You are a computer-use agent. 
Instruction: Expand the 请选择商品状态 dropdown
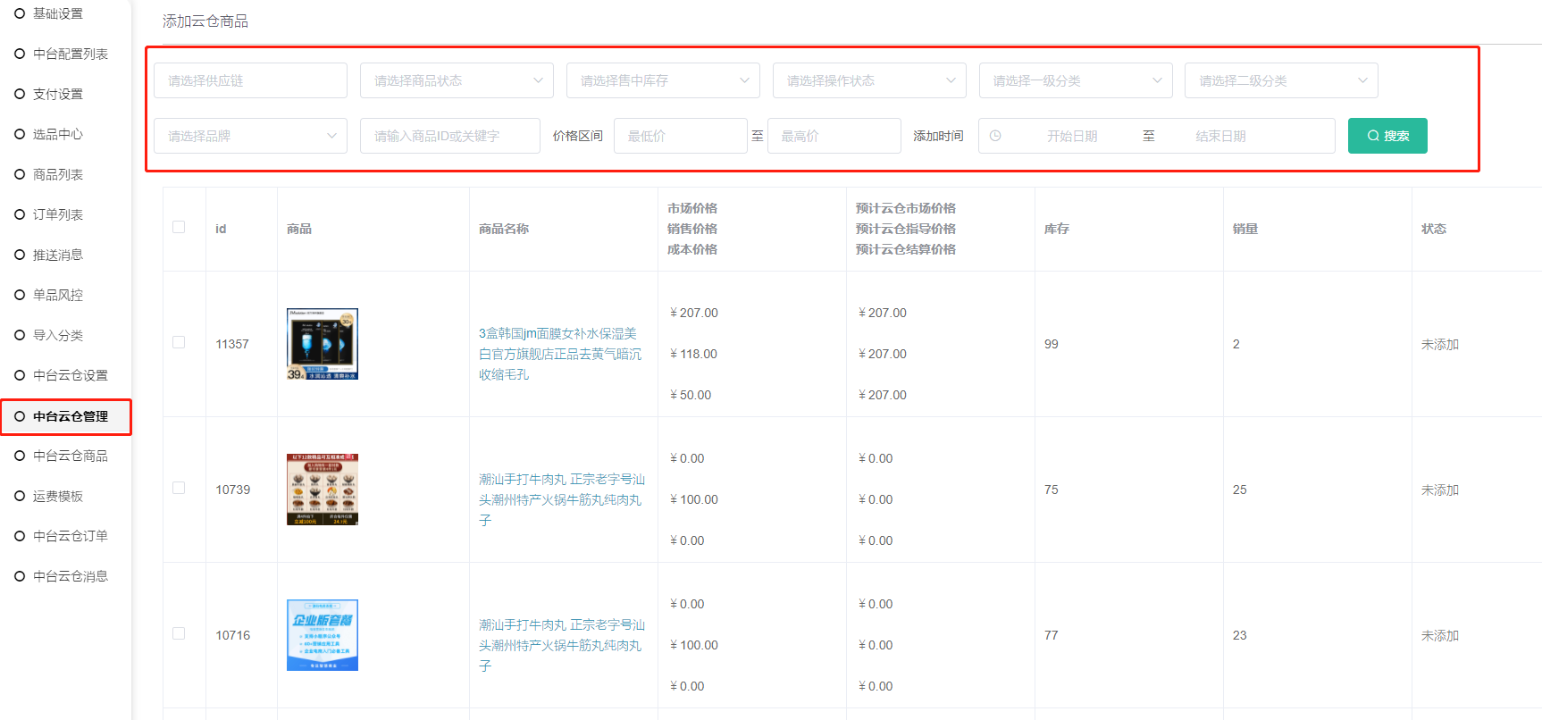[x=457, y=80]
